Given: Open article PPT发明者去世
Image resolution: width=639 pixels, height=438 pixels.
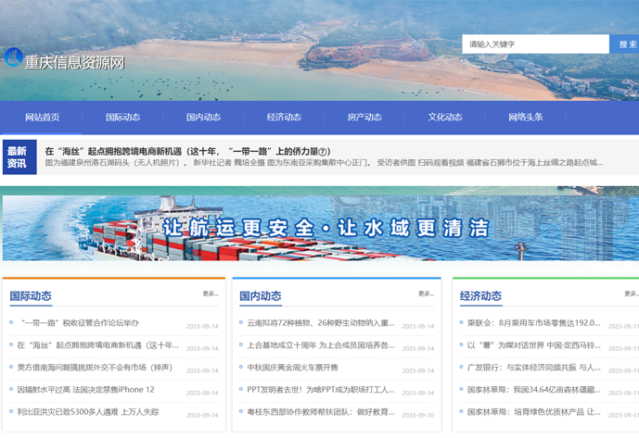Looking at the screenshot, I should pos(306,390).
